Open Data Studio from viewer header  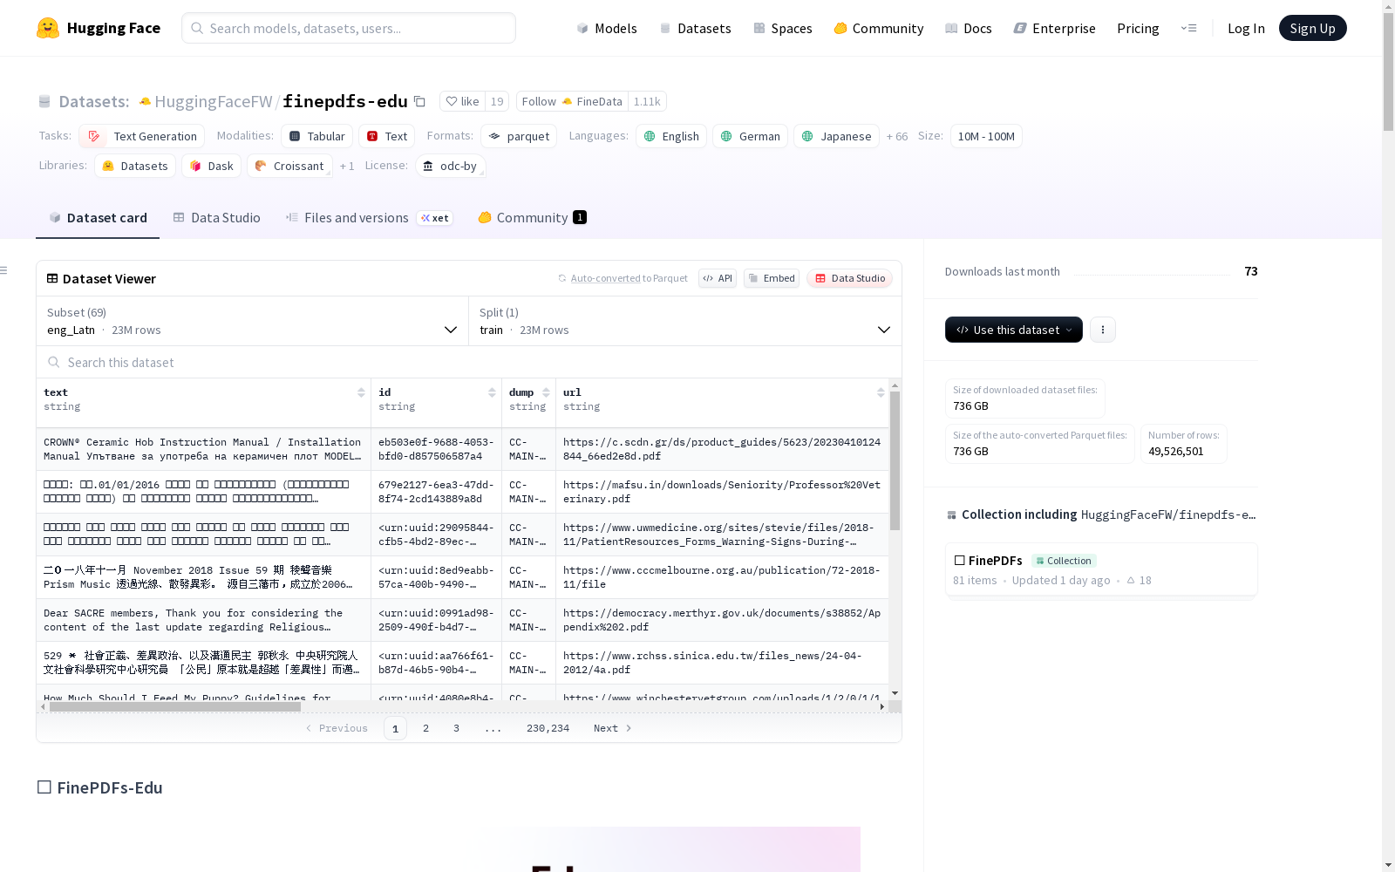pos(850,278)
